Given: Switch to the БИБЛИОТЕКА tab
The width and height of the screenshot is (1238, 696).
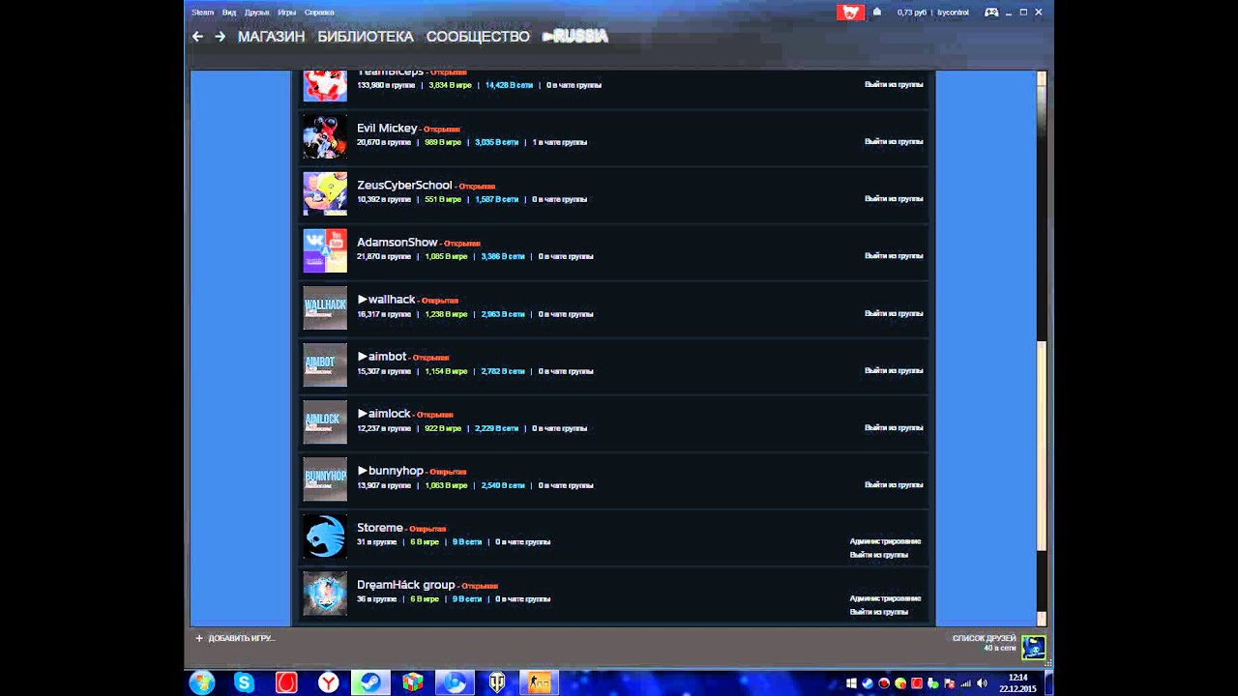Looking at the screenshot, I should click(x=366, y=37).
